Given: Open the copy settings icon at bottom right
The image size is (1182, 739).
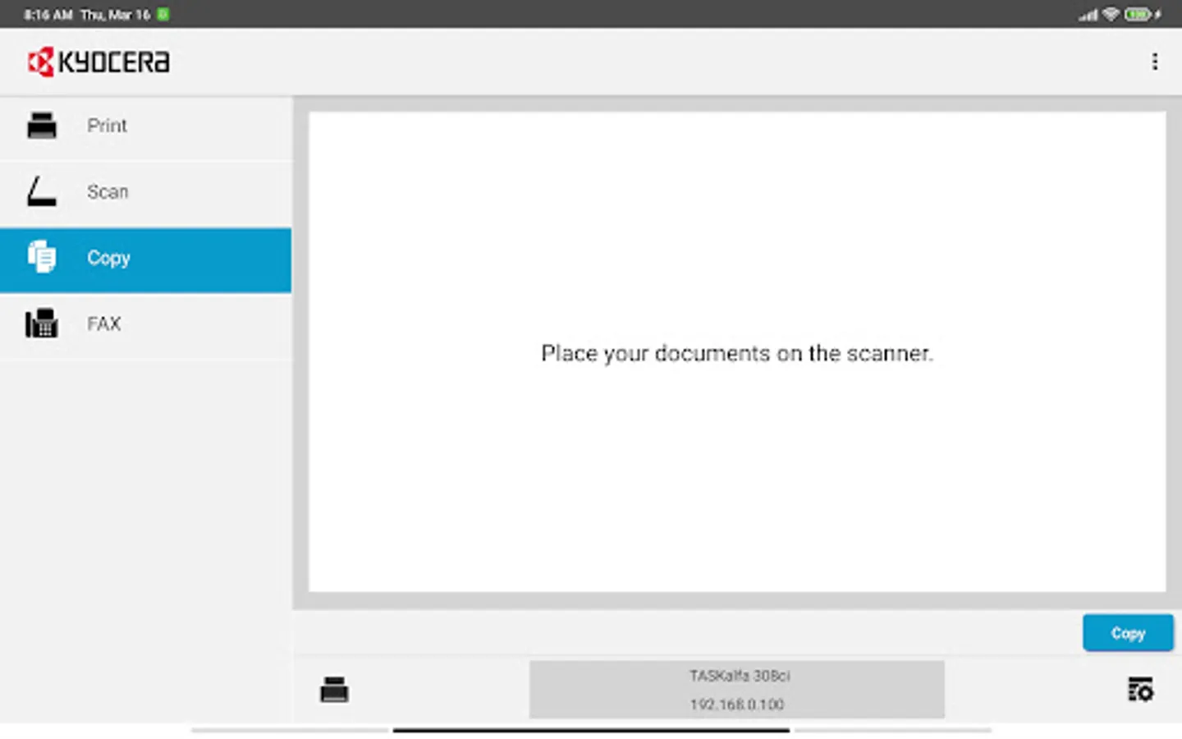Looking at the screenshot, I should tap(1140, 690).
